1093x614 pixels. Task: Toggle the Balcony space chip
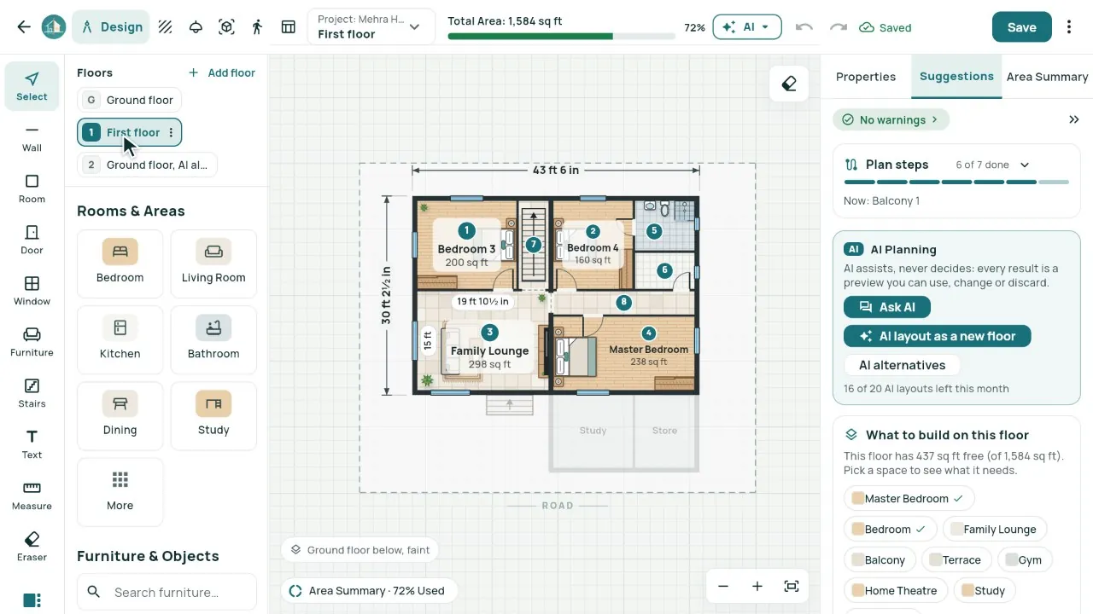(879, 560)
